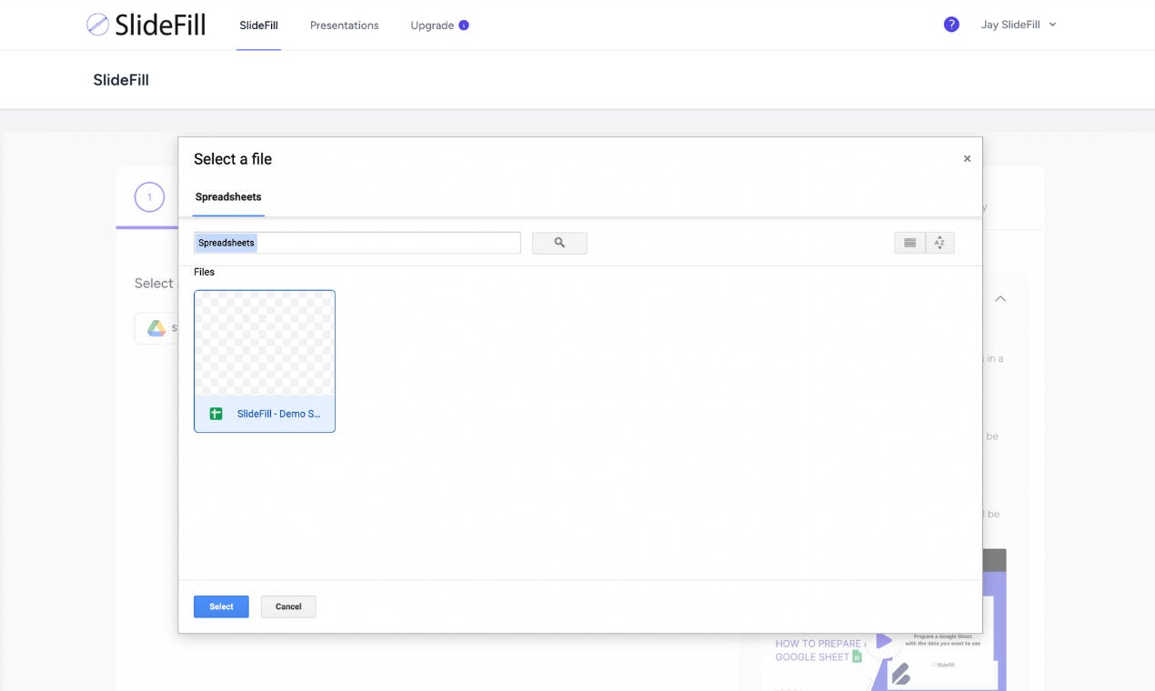
Task: Click the Google Drive icon behind dialog
Action: coord(156,328)
